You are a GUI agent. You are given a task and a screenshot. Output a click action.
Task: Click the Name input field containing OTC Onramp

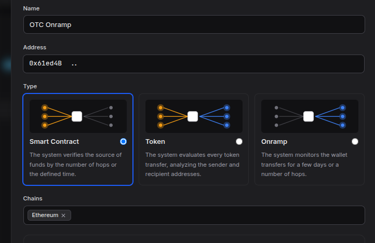(x=194, y=24)
